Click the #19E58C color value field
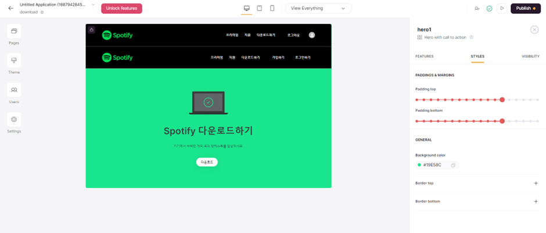546x233 pixels. tap(437, 165)
